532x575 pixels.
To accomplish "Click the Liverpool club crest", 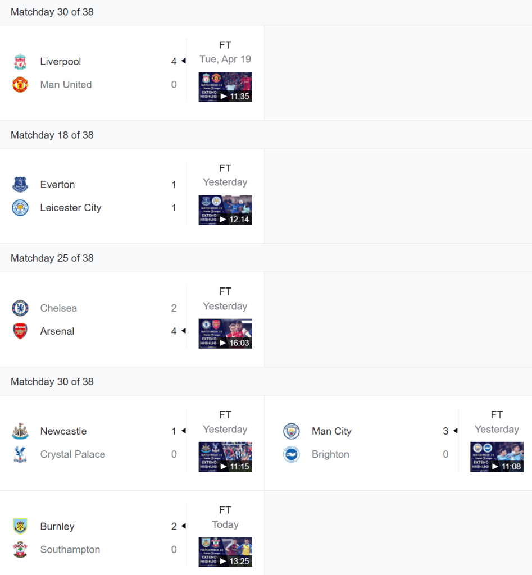I will (20, 62).
